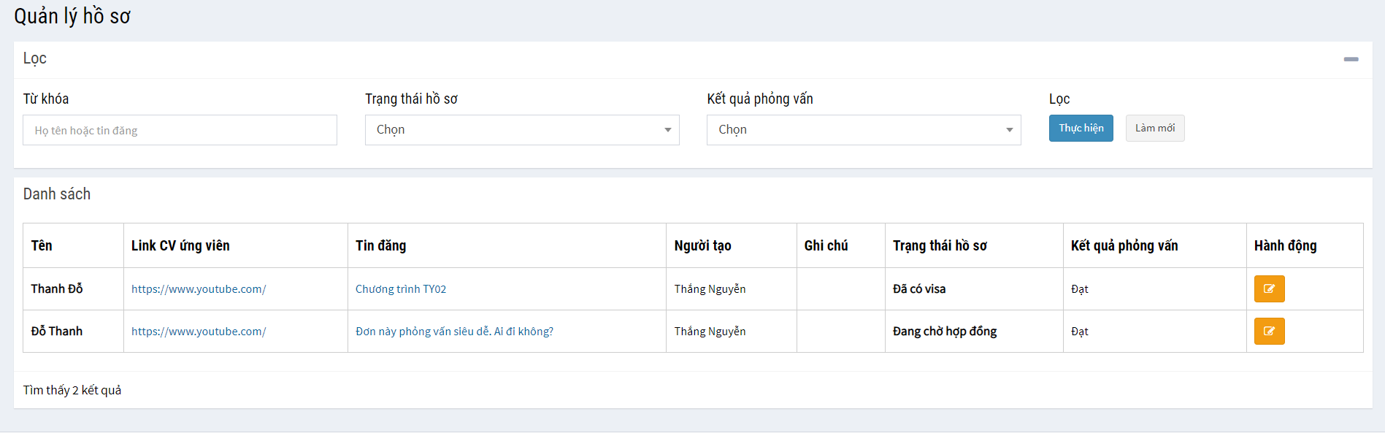Edit the Đỗ Thanh record
This screenshot has height=436, width=1385.
click(1269, 332)
